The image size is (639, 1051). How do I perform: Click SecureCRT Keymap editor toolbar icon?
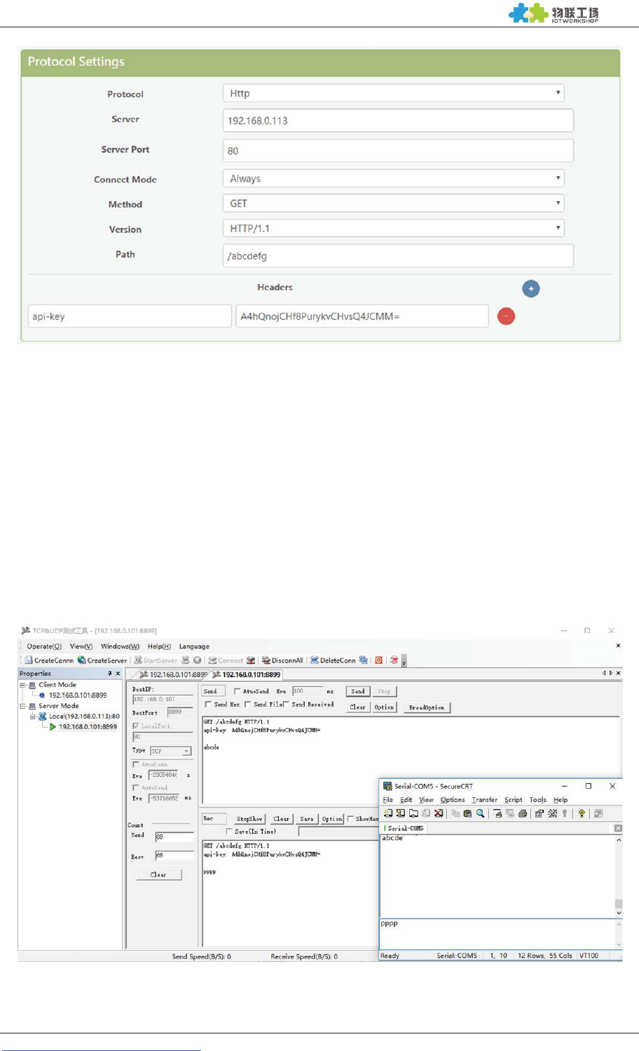click(552, 813)
